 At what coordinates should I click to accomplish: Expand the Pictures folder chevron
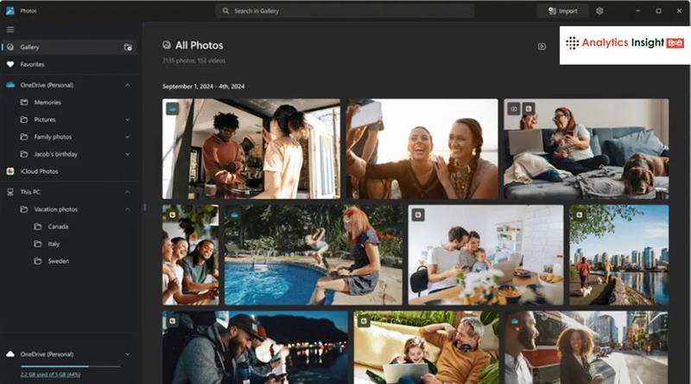tap(127, 119)
